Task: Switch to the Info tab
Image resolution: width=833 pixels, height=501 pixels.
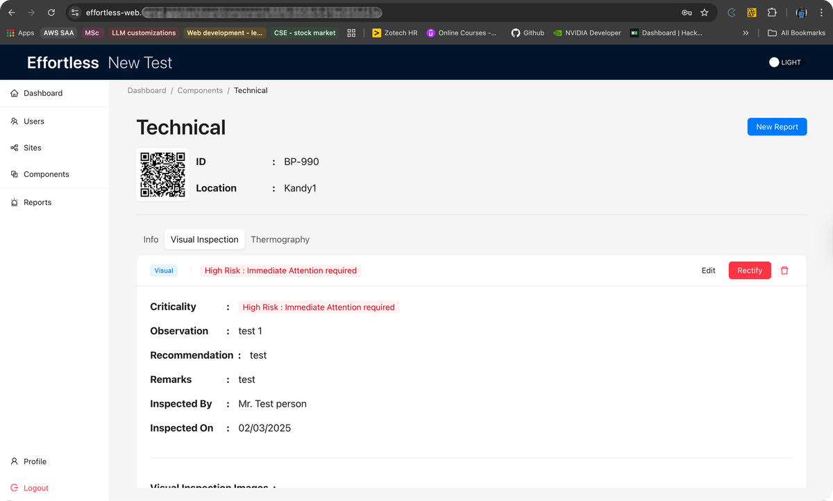Action: pyautogui.click(x=151, y=239)
